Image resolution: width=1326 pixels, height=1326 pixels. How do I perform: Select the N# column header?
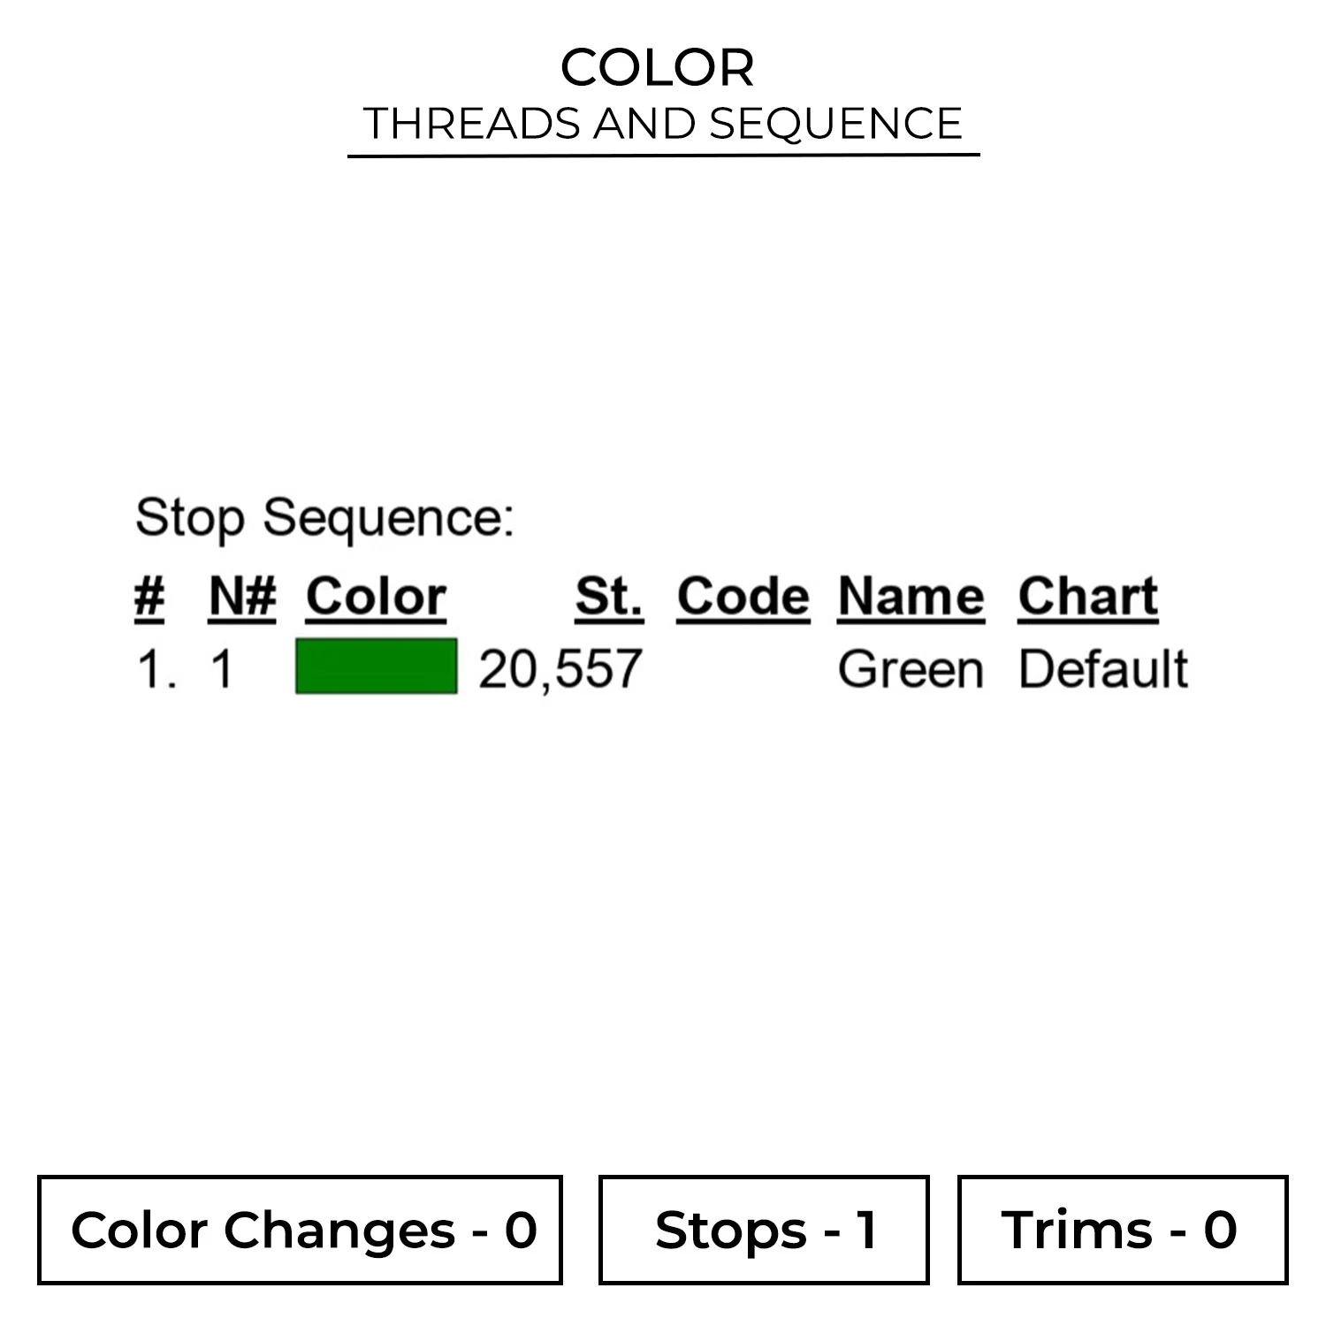point(242,598)
